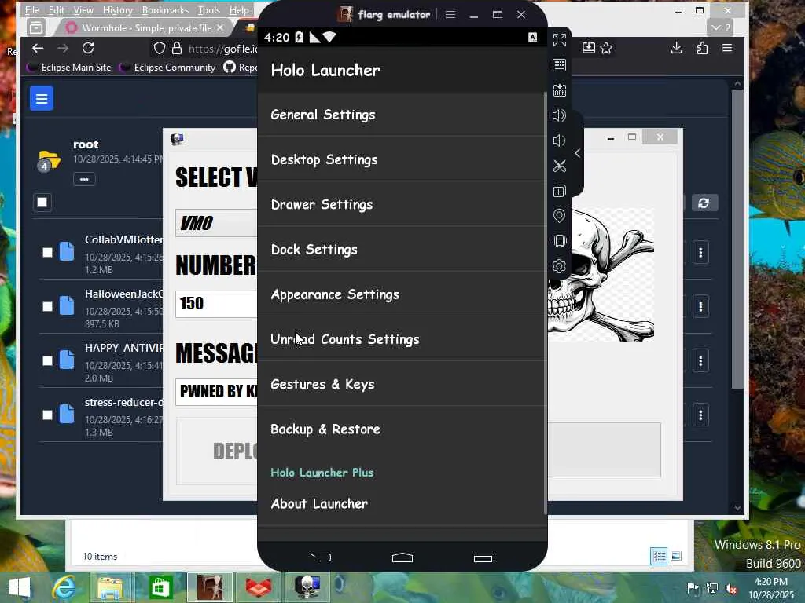The width and height of the screenshot is (805, 603).
Task: Open emulator settings gear icon
Action: (559, 266)
